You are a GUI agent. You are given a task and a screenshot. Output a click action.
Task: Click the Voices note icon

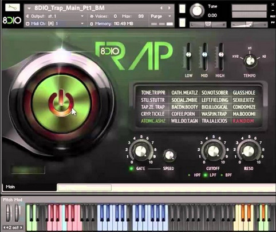point(92,17)
